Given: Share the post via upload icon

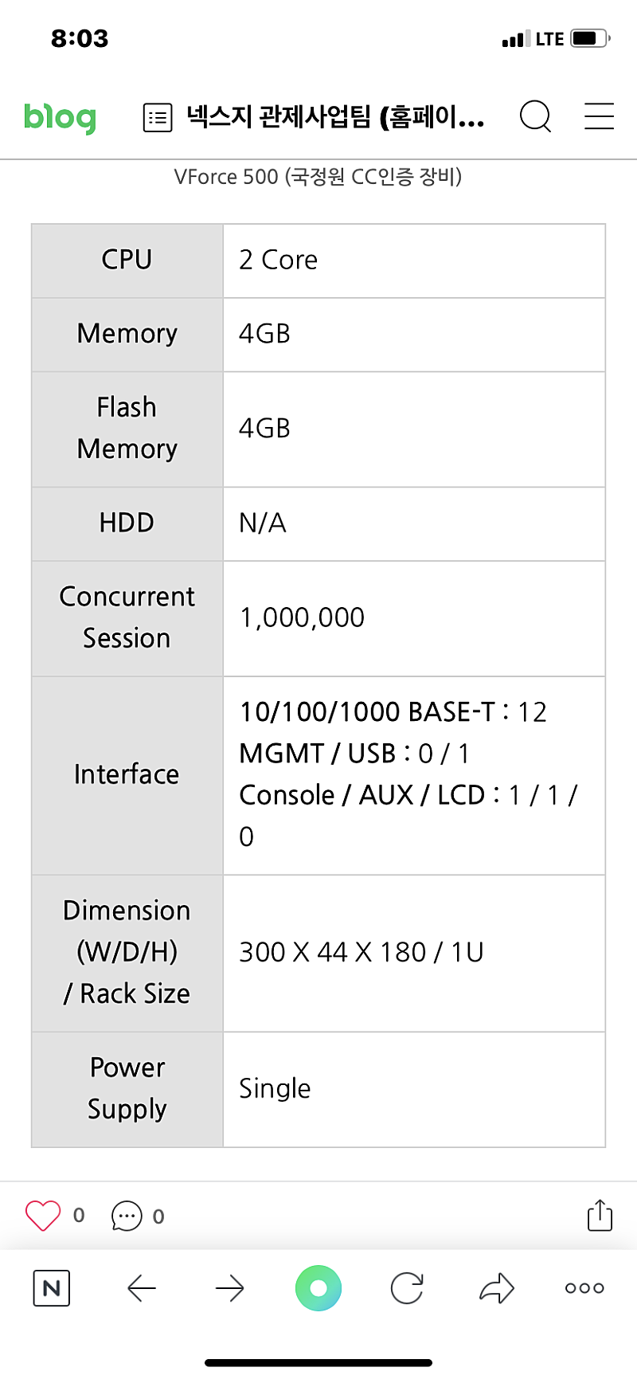Looking at the screenshot, I should pos(600,1215).
